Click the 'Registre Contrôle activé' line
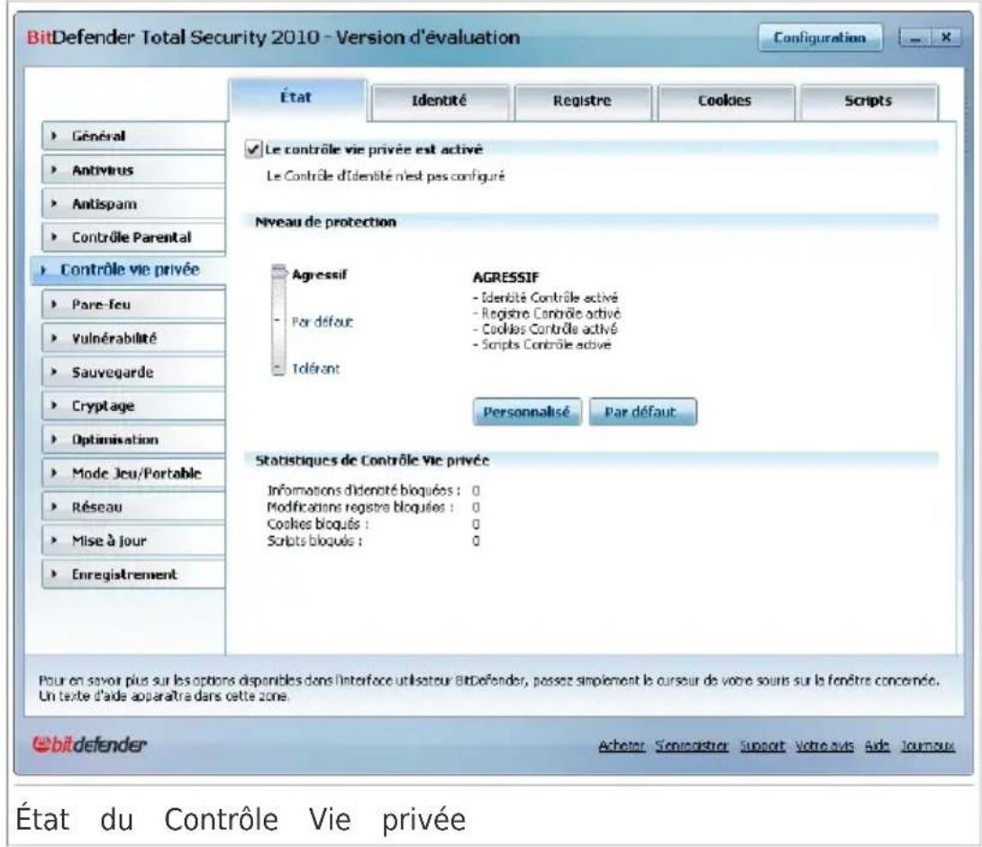982x847 pixels. (547, 314)
